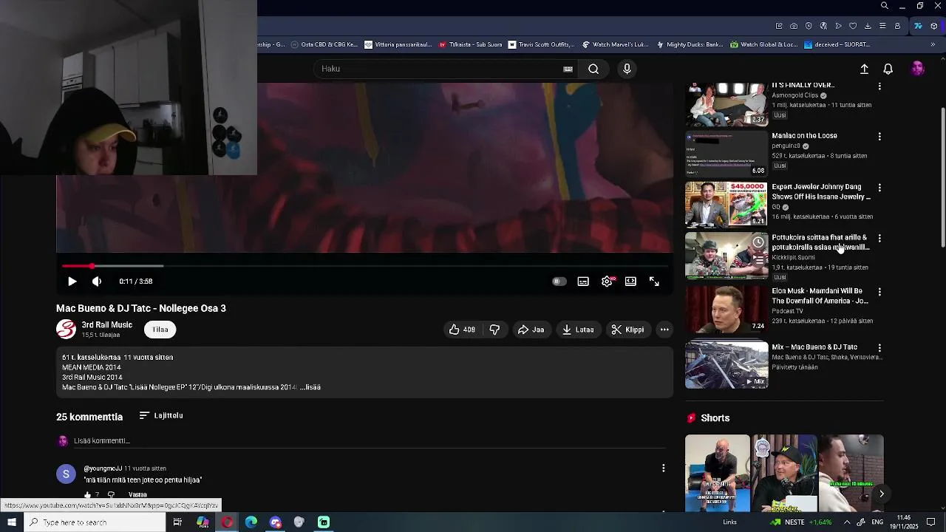Image resolution: width=946 pixels, height=532 pixels.
Task: Open Microsoft Edge from taskbar
Action: 251,522
